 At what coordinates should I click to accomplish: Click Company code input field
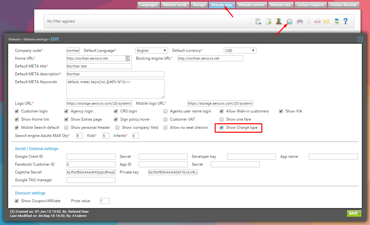click(73, 51)
